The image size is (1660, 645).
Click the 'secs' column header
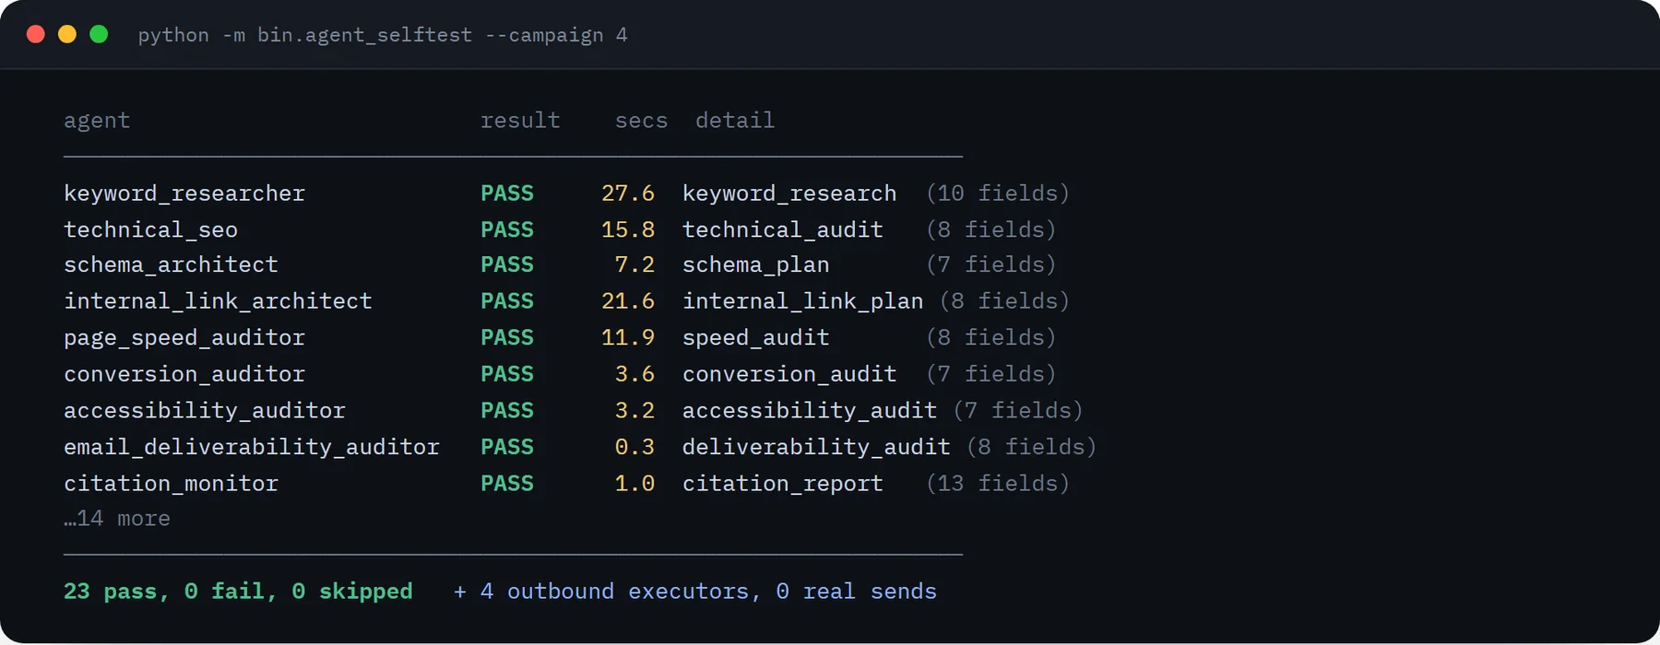[x=641, y=121]
